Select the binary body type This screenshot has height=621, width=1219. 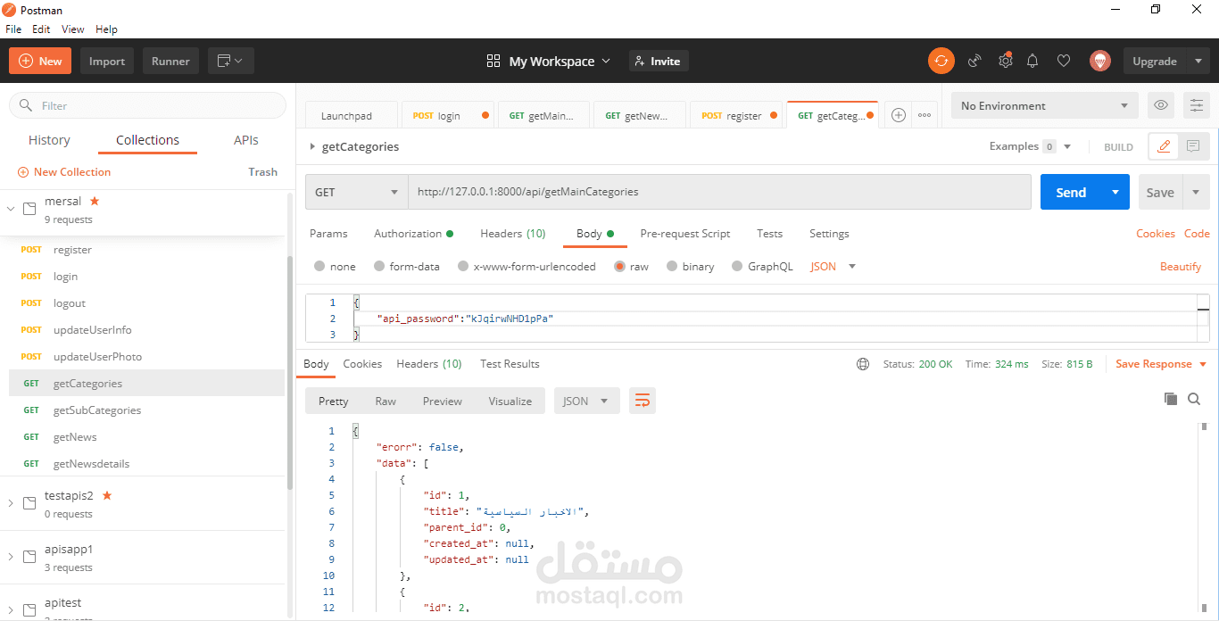pyautogui.click(x=672, y=266)
